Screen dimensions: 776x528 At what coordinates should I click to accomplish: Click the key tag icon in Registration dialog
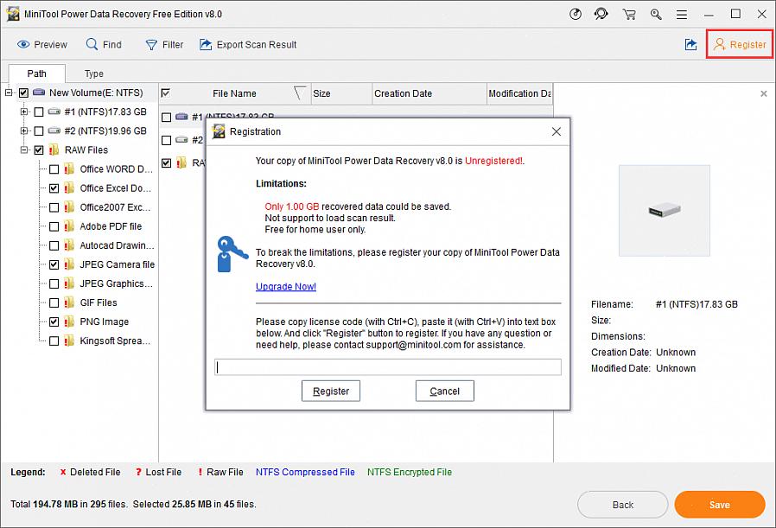point(231,254)
